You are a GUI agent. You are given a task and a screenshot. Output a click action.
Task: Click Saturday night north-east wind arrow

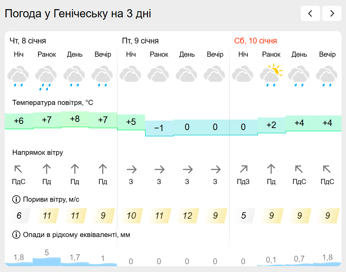(x=243, y=169)
